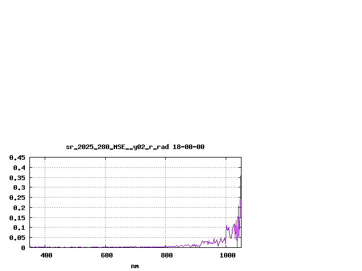Select the 1000 x-axis tick label
Screen dimensions: 362x271
[227, 256]
